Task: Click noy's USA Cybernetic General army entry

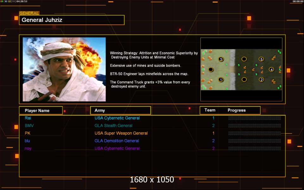Action: [117, 149]
